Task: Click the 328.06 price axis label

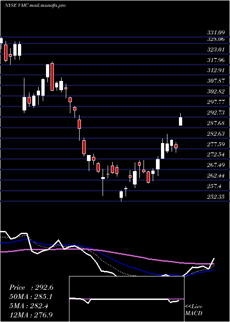Action: 216,39
